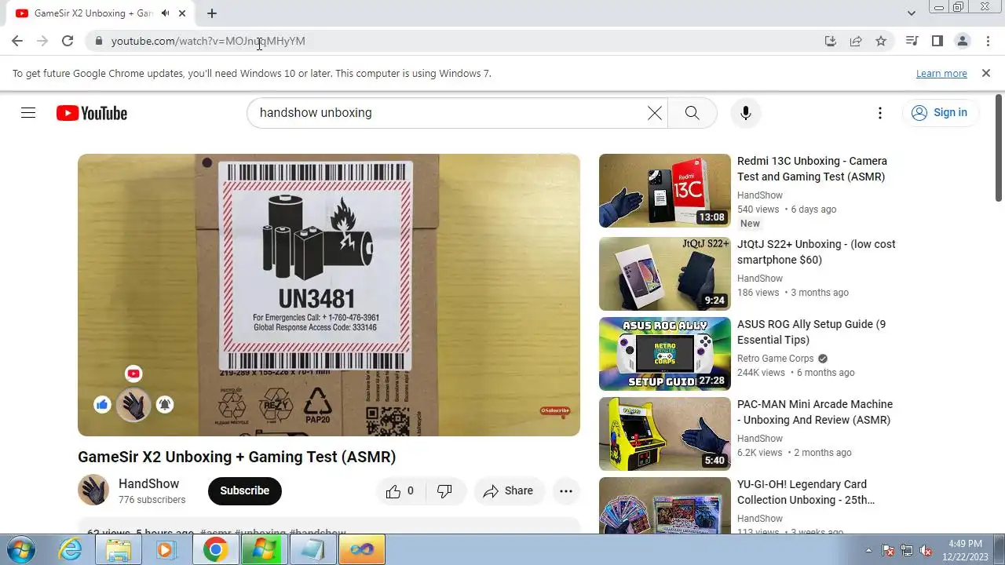Open HandShow channel avatar below video

click(x=93, y=490)
